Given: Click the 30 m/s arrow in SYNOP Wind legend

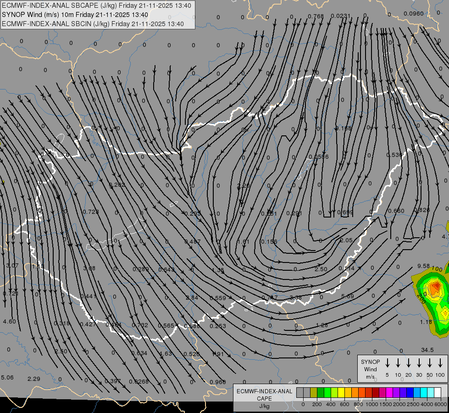Looking at the screenshot, I should (419, 363).
